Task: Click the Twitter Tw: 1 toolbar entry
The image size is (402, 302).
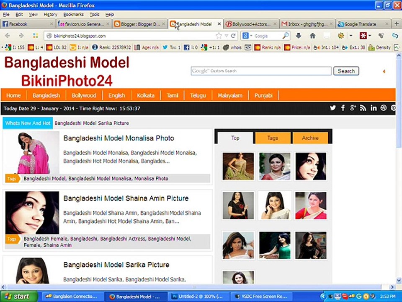Action: 171,47
